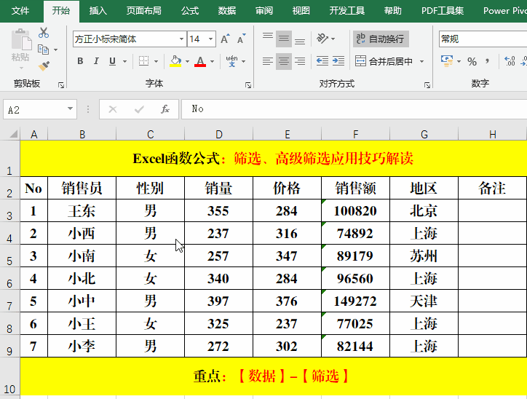Open the 常规 number format dropdown

482,39
